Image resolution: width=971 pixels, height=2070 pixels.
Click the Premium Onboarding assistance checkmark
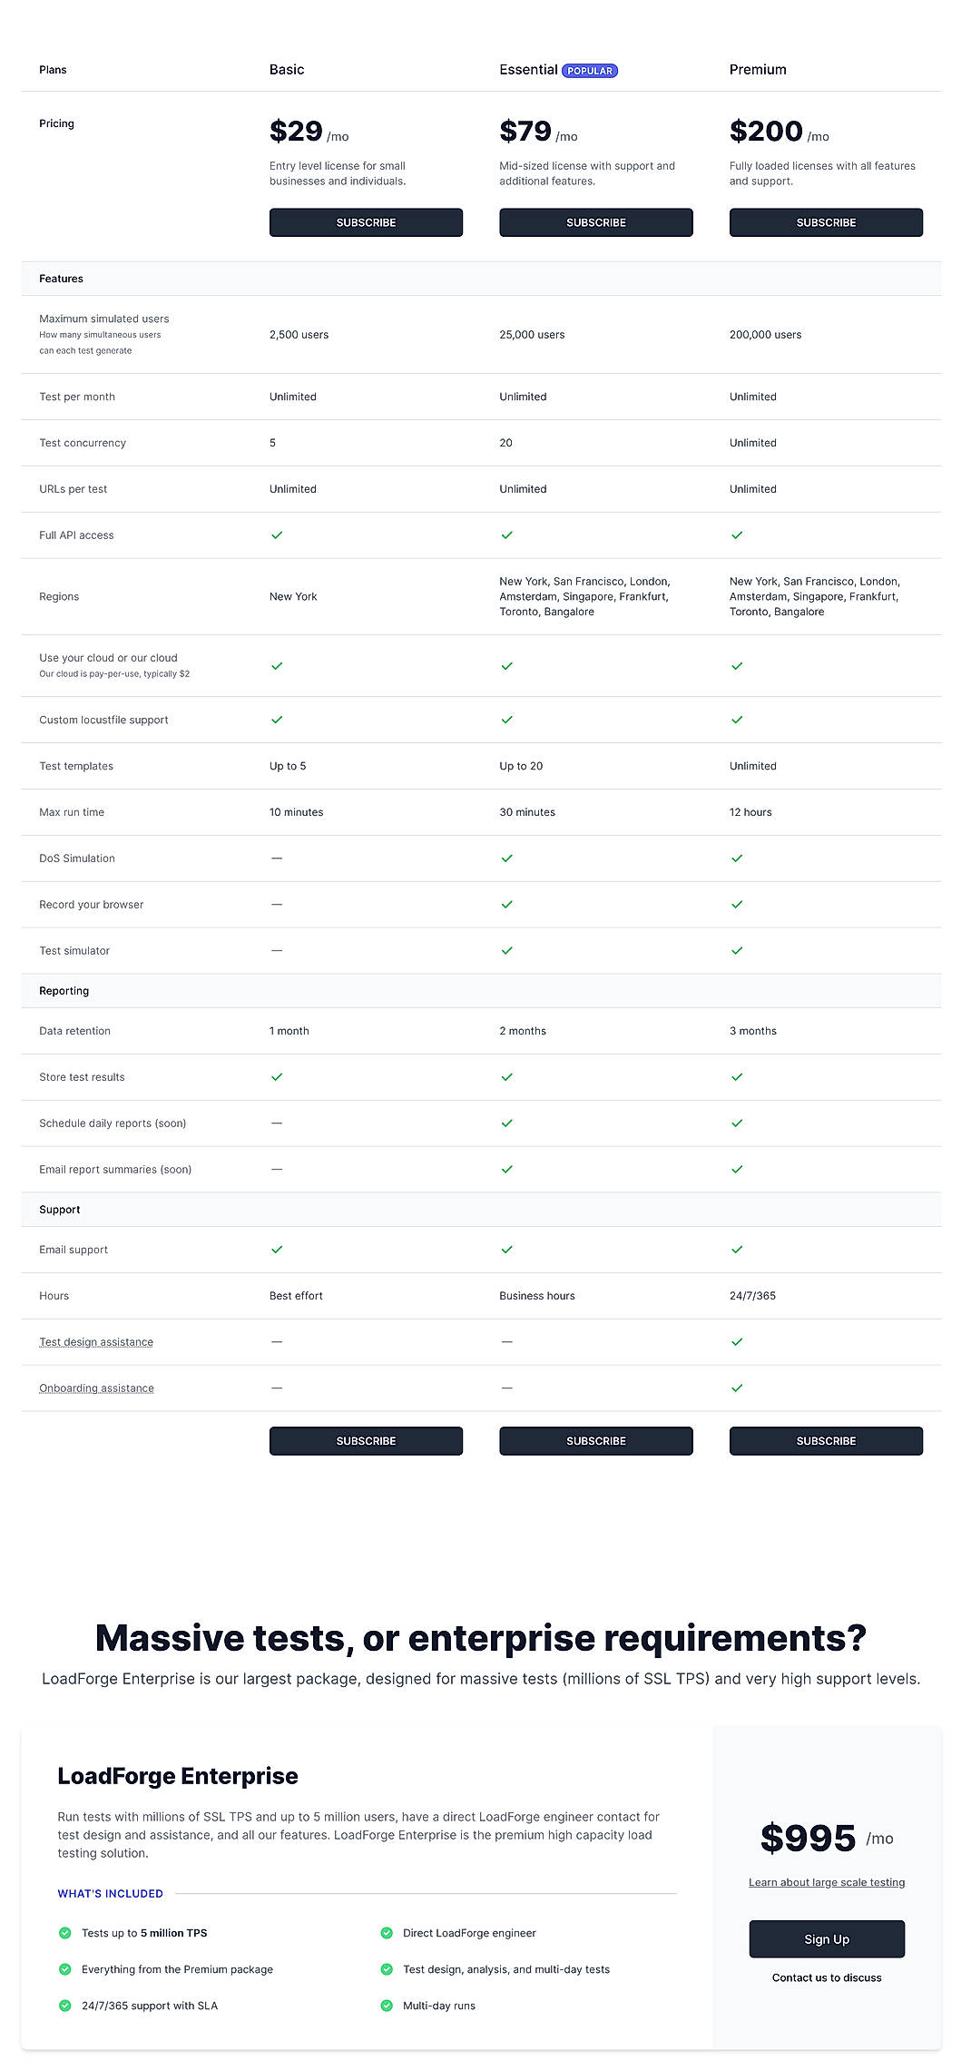click(x=736, y=1388)
